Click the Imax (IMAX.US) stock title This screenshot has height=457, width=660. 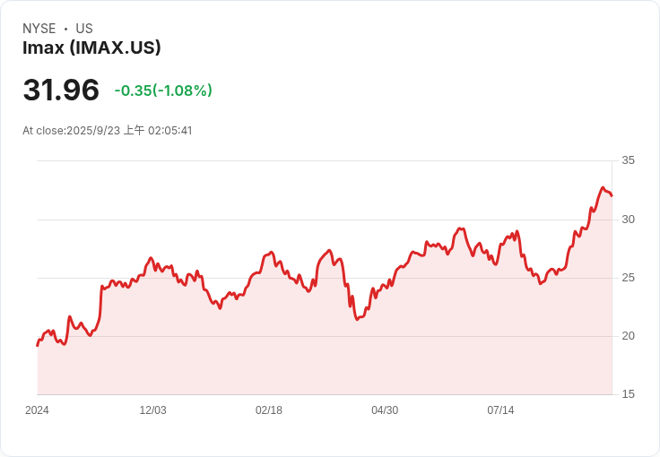91,47
